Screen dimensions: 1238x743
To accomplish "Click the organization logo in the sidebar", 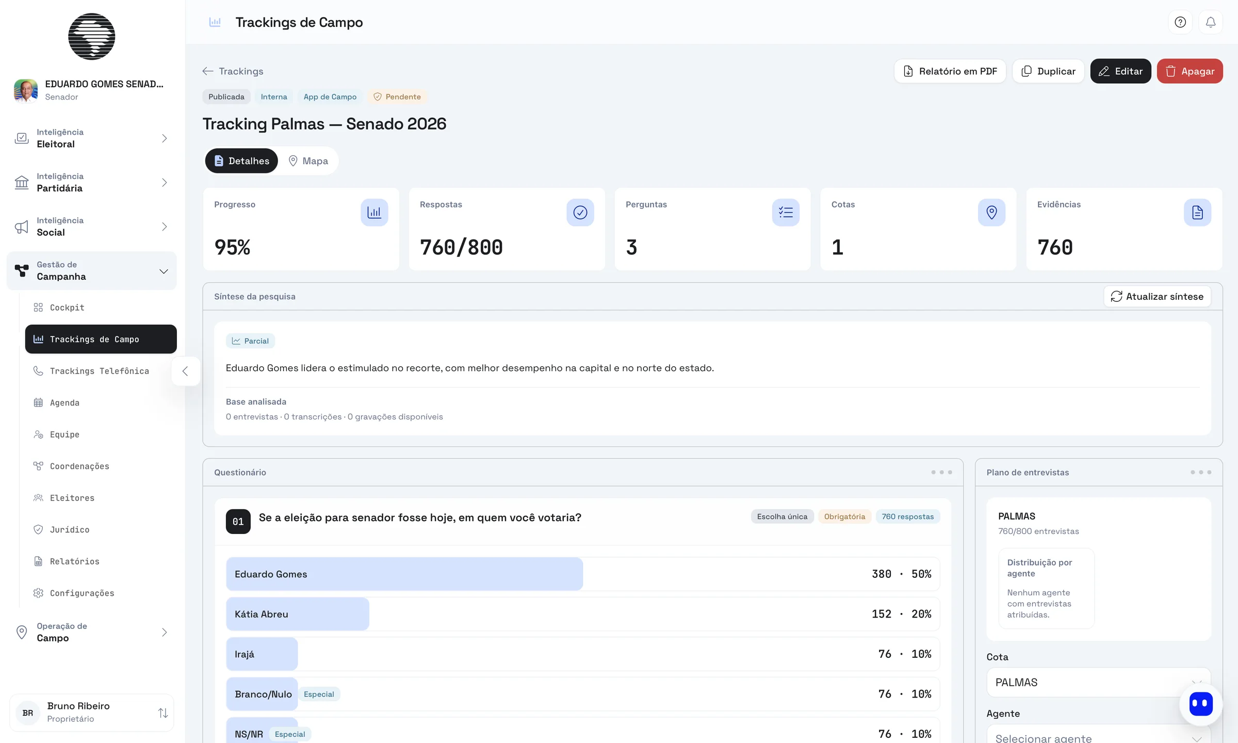I will tap(92, 37).
